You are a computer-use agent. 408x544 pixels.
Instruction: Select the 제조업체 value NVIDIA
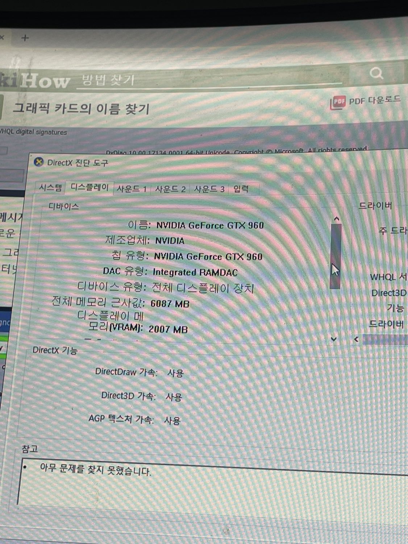[x=170, y=241]
